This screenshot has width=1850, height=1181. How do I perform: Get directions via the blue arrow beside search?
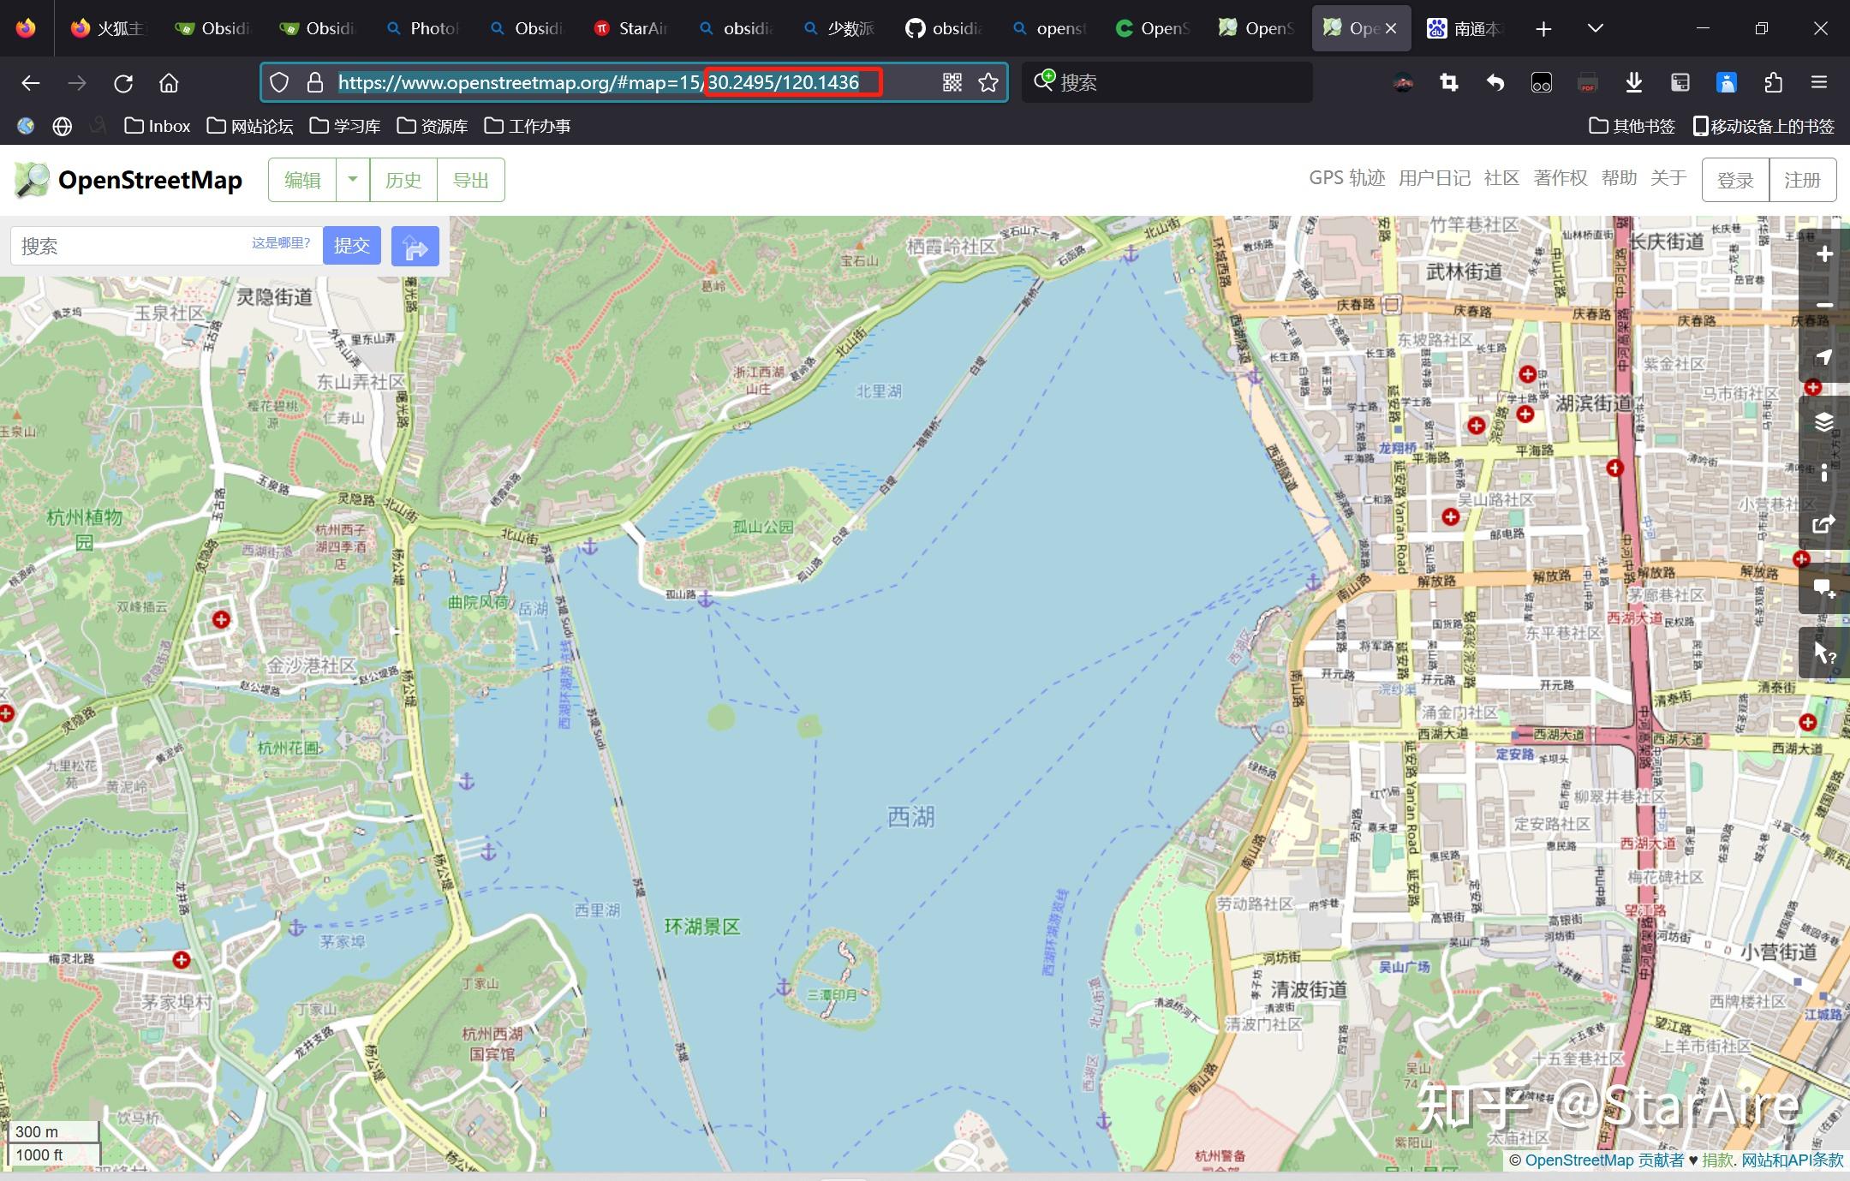tap(415, 246)
